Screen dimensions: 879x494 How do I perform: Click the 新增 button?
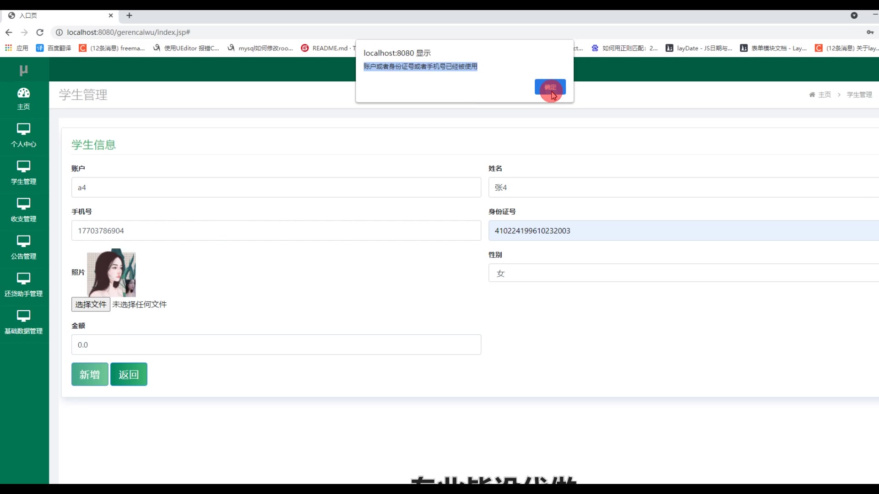pos(90,375)
